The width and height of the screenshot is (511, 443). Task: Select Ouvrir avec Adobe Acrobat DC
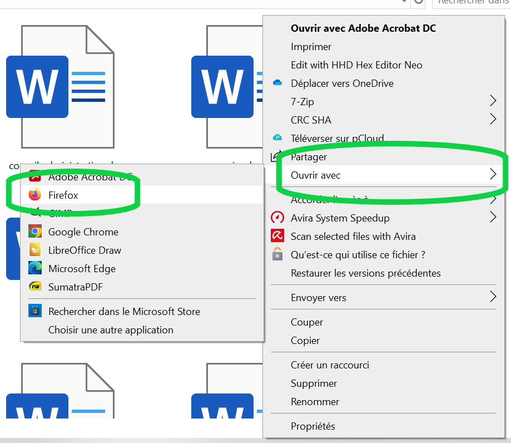[x=363, y=28]
